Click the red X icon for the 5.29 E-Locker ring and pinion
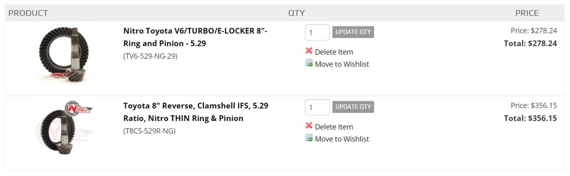Viewport: 570px width, 176px height. [309, 51]
